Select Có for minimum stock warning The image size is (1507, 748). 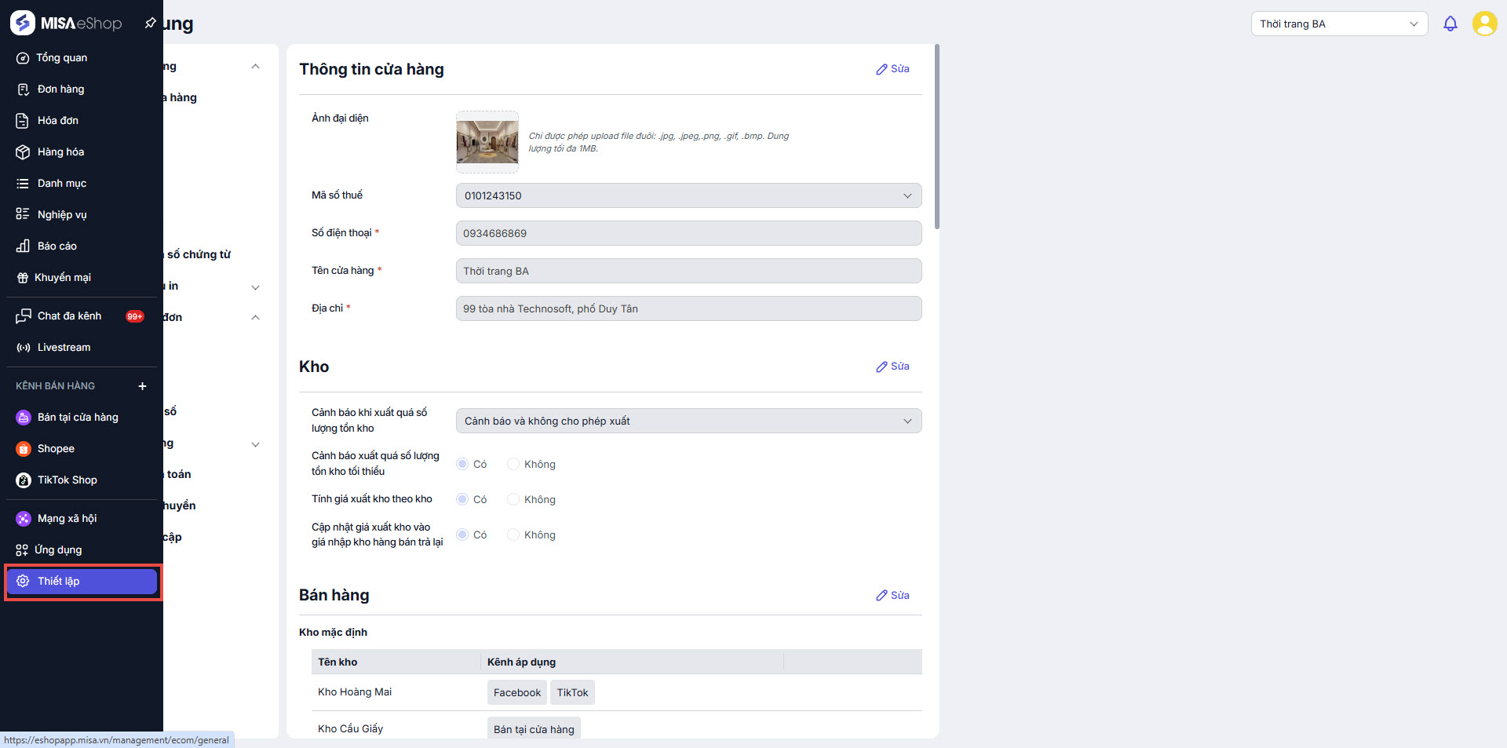462,465
